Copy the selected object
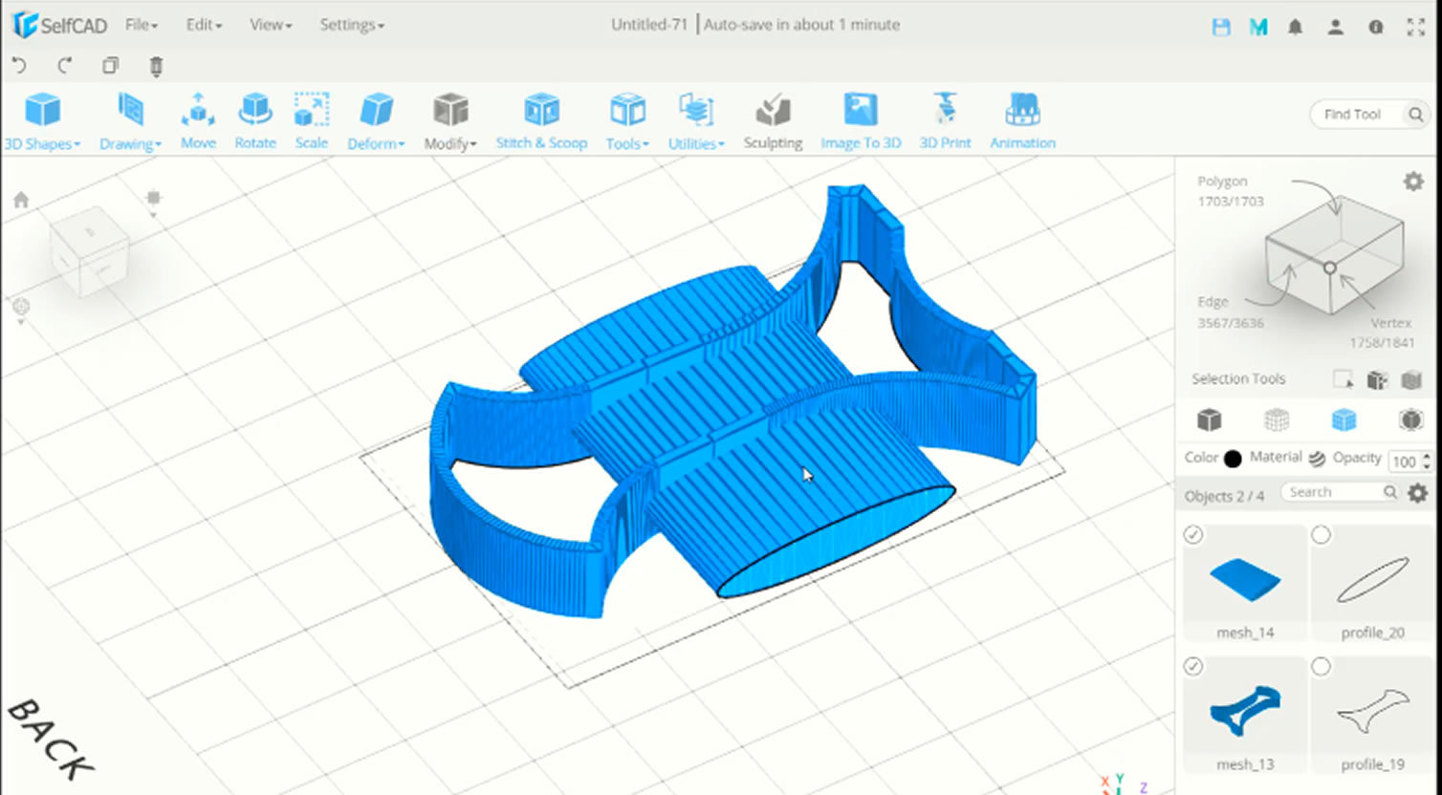1442x795 pixels. (111, 66)
